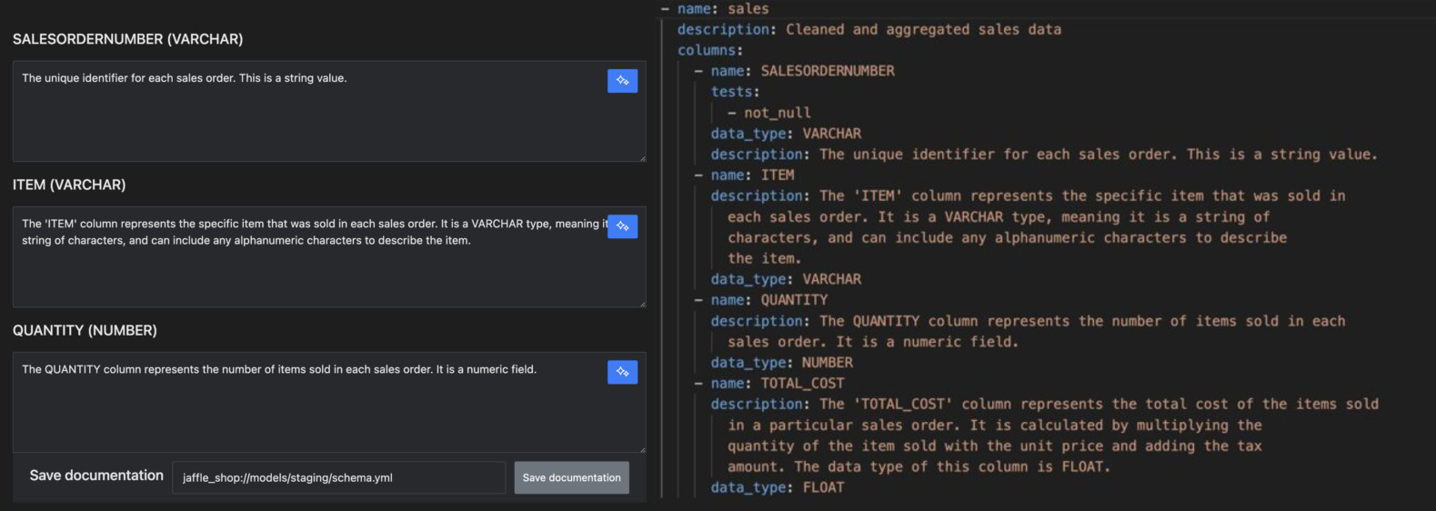Click 'data_type: NUMBER' line in YAML
The height and width of the screenshot is (511, 1436).
pos(782,363)
